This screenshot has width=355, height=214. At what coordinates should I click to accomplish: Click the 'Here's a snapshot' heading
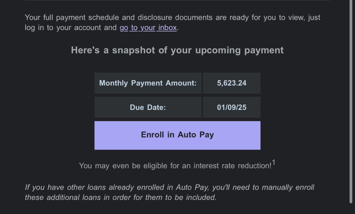point(177,50)
